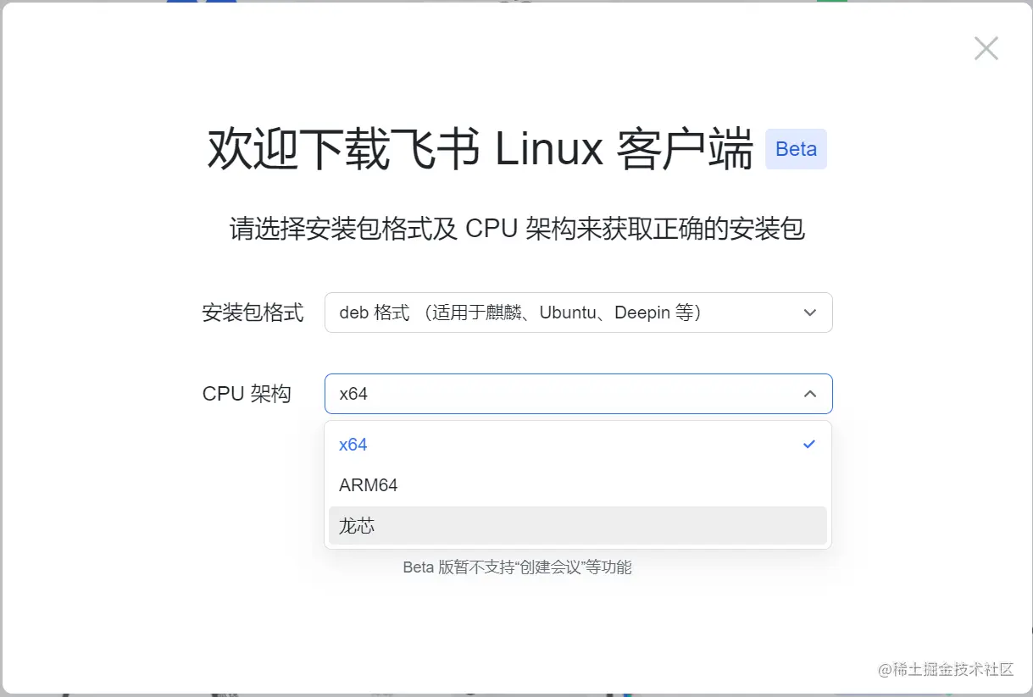Select the ARM64 option
The width and height of the screenshot is (1033, 697).
coord(577,485)
